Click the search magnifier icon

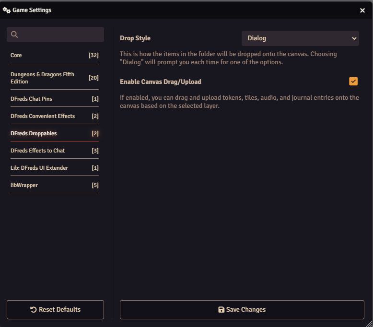[x=14, y=35]
